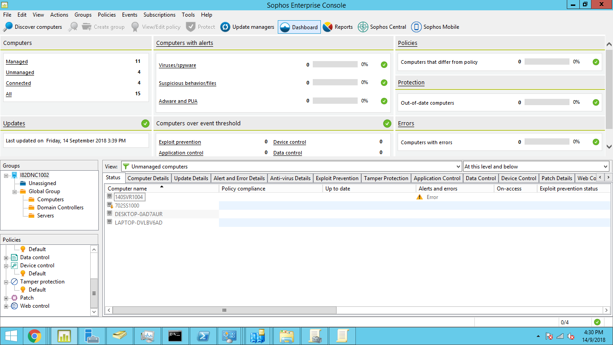Expand the Patch policy node

click(6, 298)
